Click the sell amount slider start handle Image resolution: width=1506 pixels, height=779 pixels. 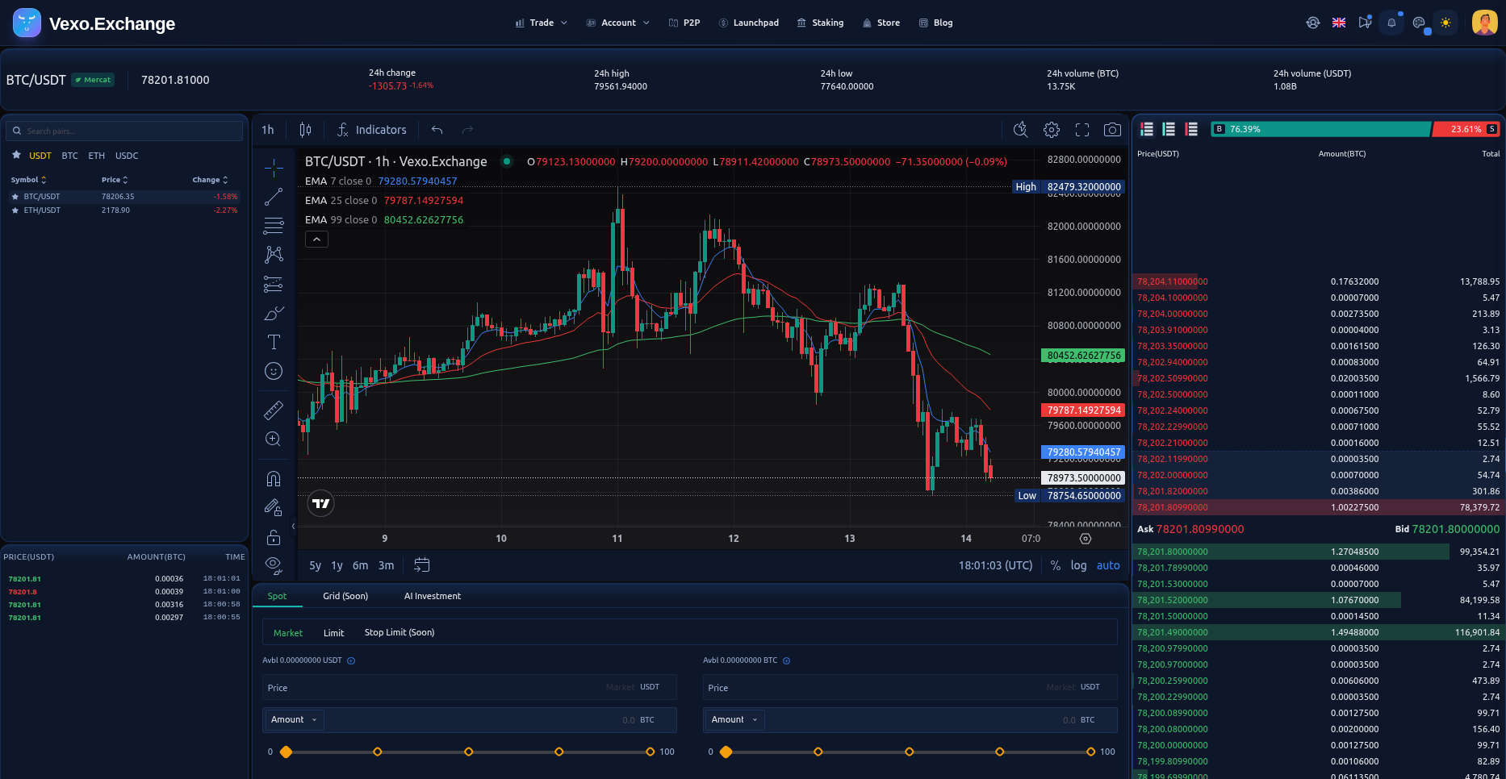726,752
